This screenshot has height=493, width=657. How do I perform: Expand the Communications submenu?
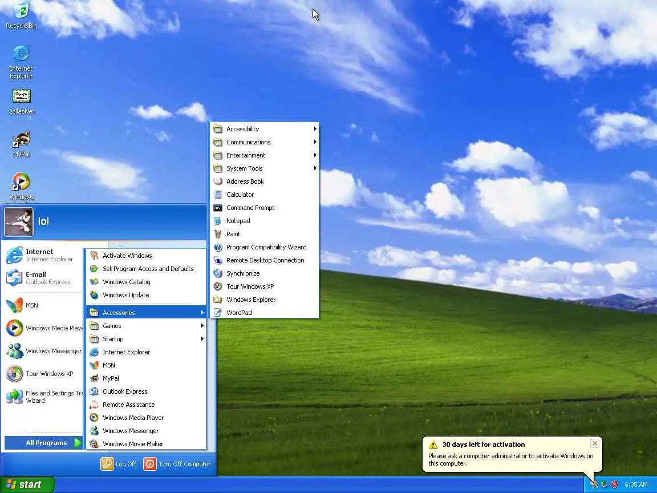click(265, 142)
